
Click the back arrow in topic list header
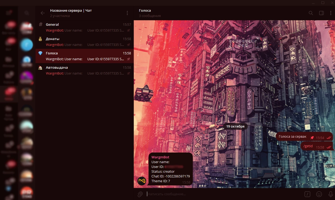[42, 13]
